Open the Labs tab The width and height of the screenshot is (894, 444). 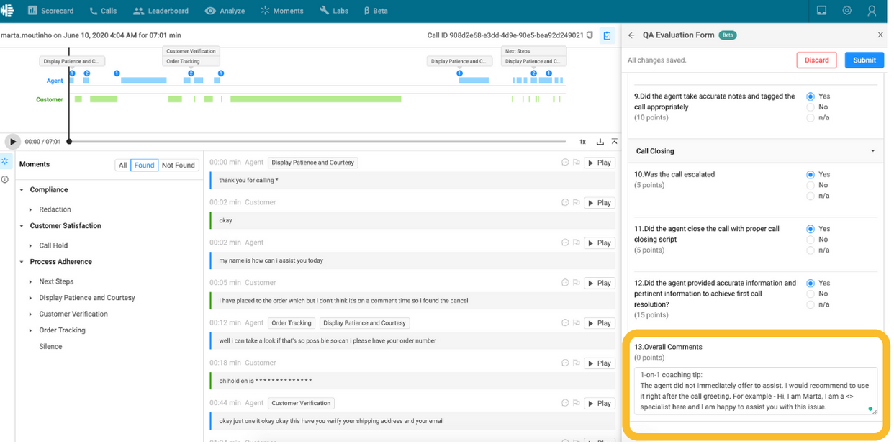(x=334, y=11)
